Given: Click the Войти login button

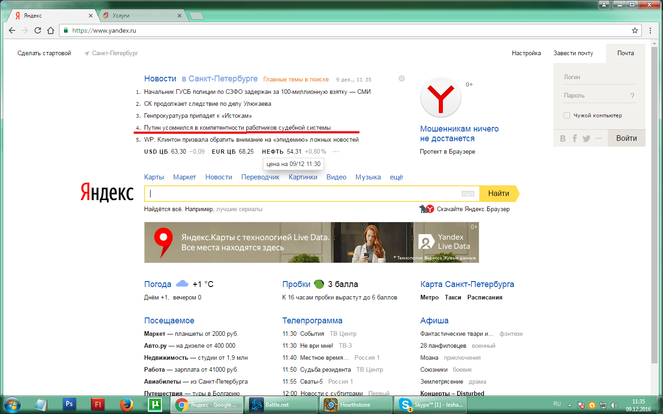Looking at the screenshot, I should (x=626, y=138).
